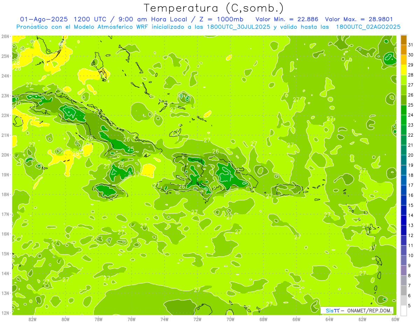This screenshot has width=420, height=324.
Task: Click the "24N" latitude axis label
Action: (x=5, y=76)
